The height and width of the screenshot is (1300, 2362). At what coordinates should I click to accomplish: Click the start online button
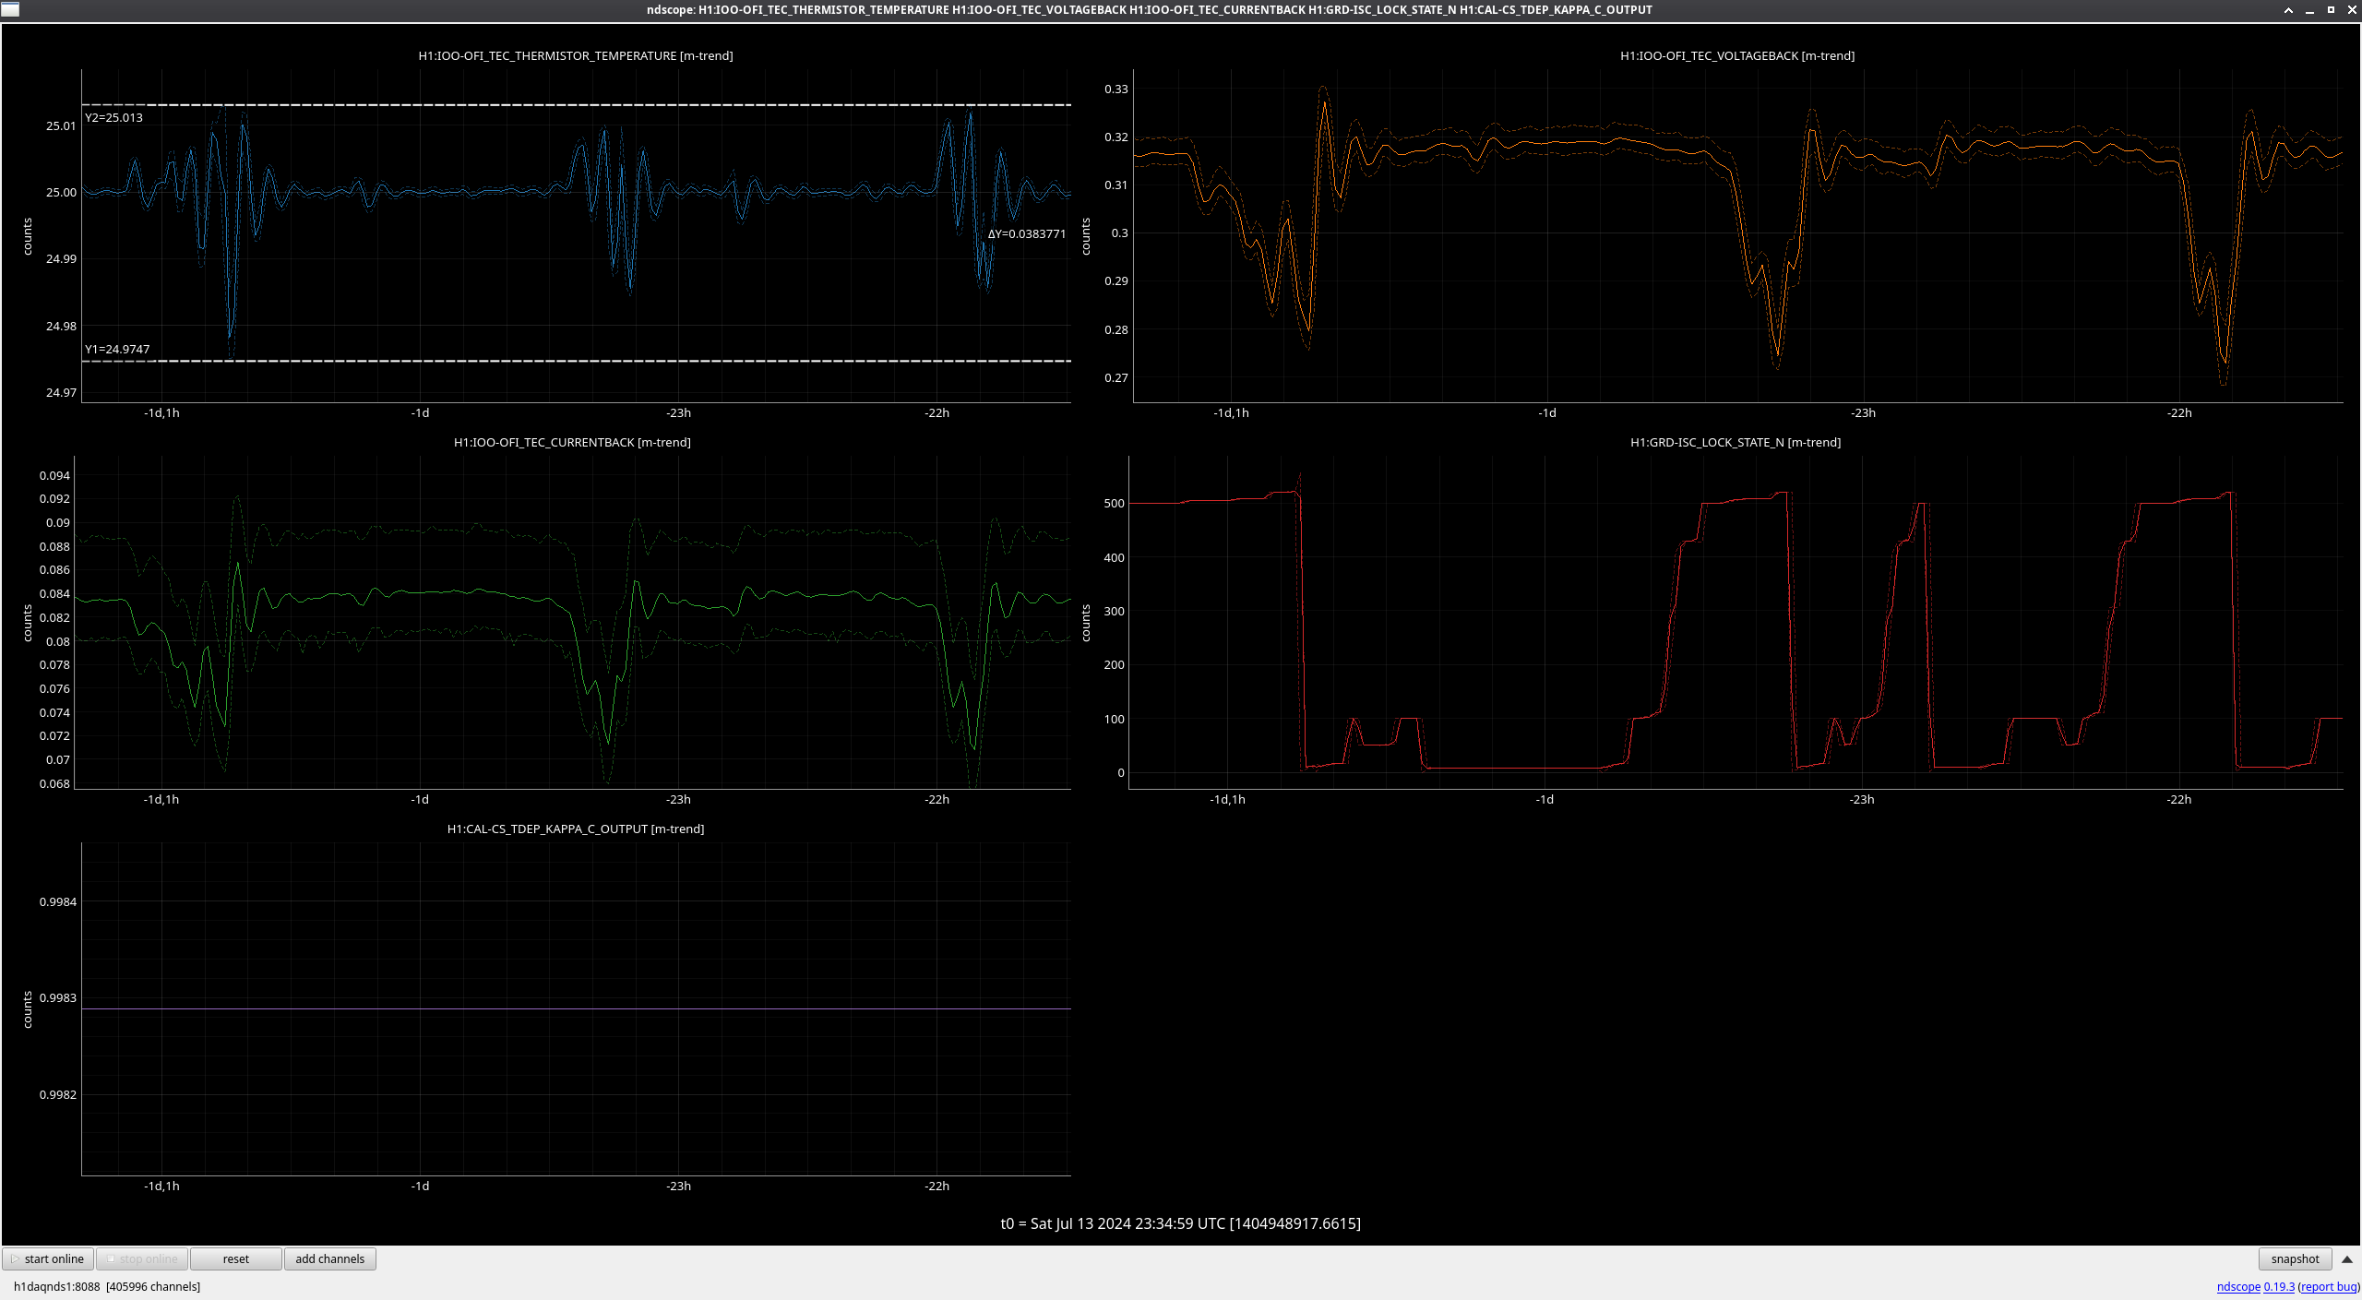coord(48,1258)
